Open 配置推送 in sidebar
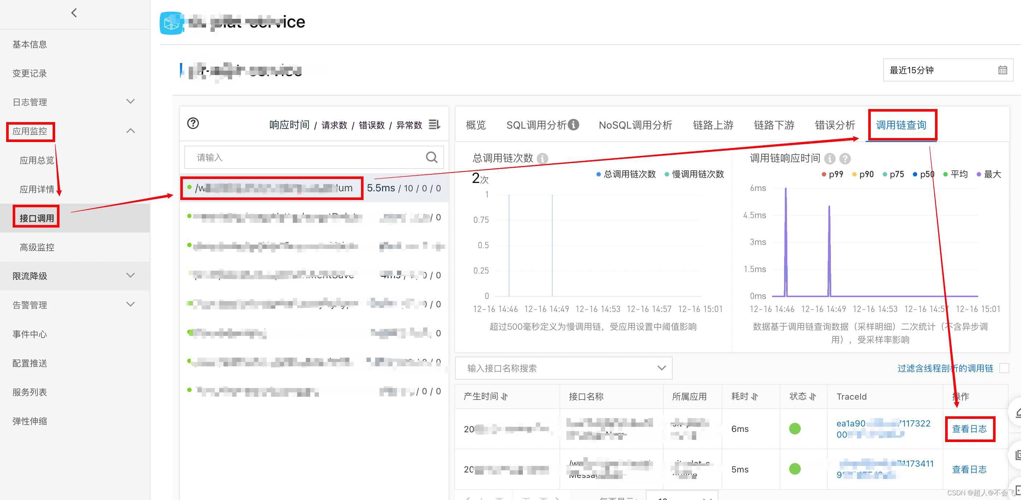 pyautogui.click(x=30, y=363)
